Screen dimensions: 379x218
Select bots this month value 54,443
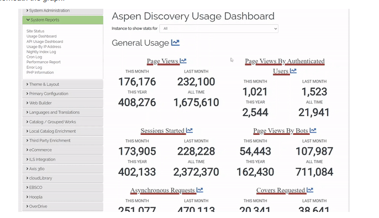point(255,151)
